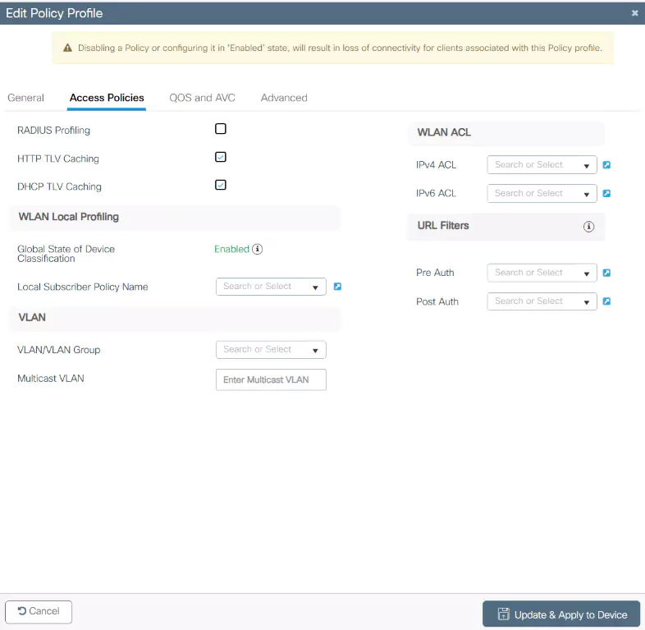Open IPv6 ACL external link icon
The image size is (645, 630).
pyautogui.click(x=606, y=194)
